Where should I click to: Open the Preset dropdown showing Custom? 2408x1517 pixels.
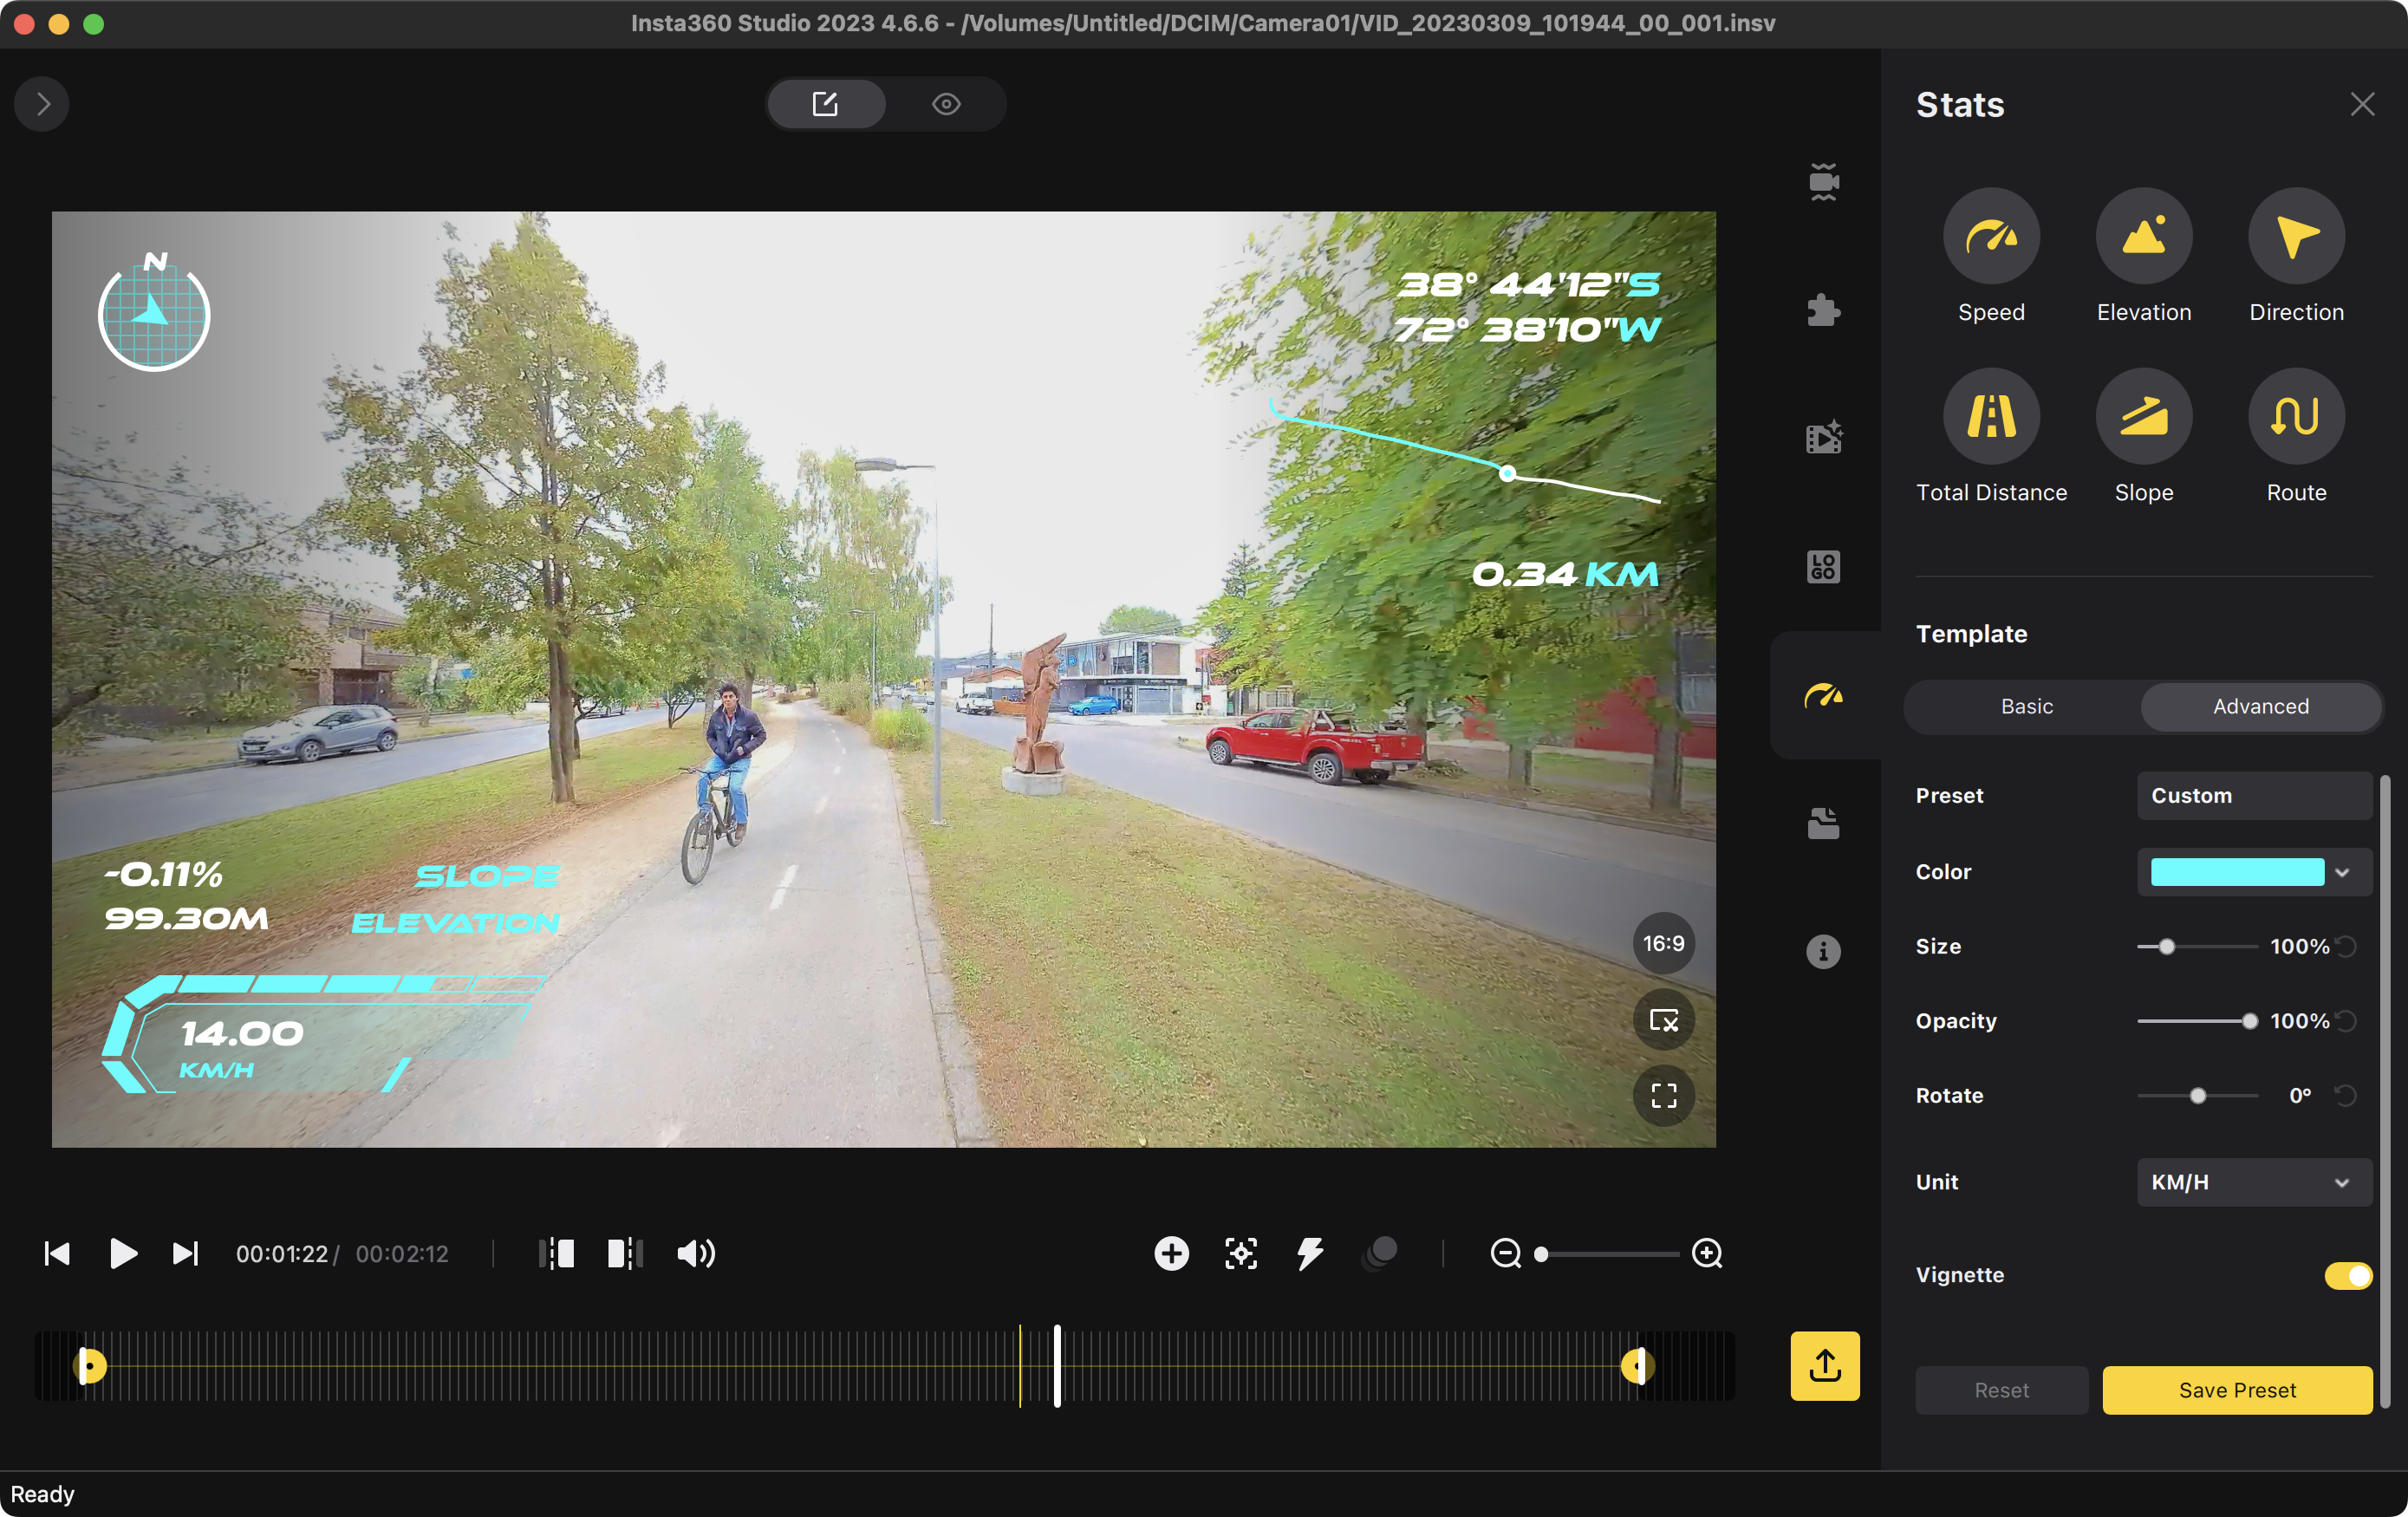2253,796
